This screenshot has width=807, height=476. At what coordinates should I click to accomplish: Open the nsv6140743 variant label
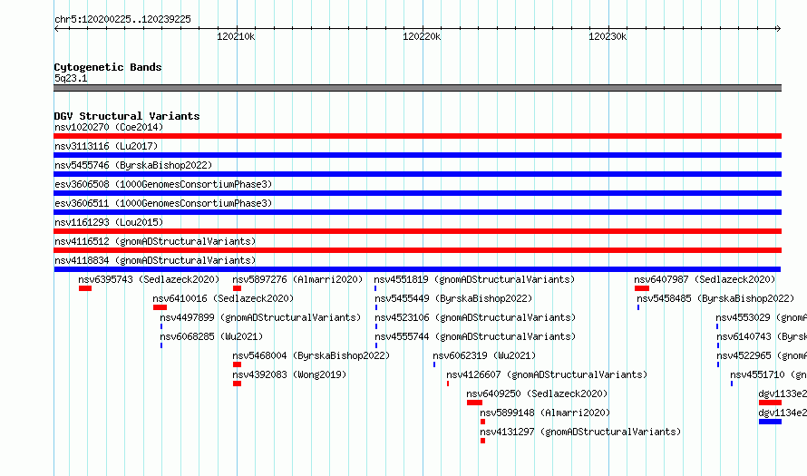click(x=762, y=336)
